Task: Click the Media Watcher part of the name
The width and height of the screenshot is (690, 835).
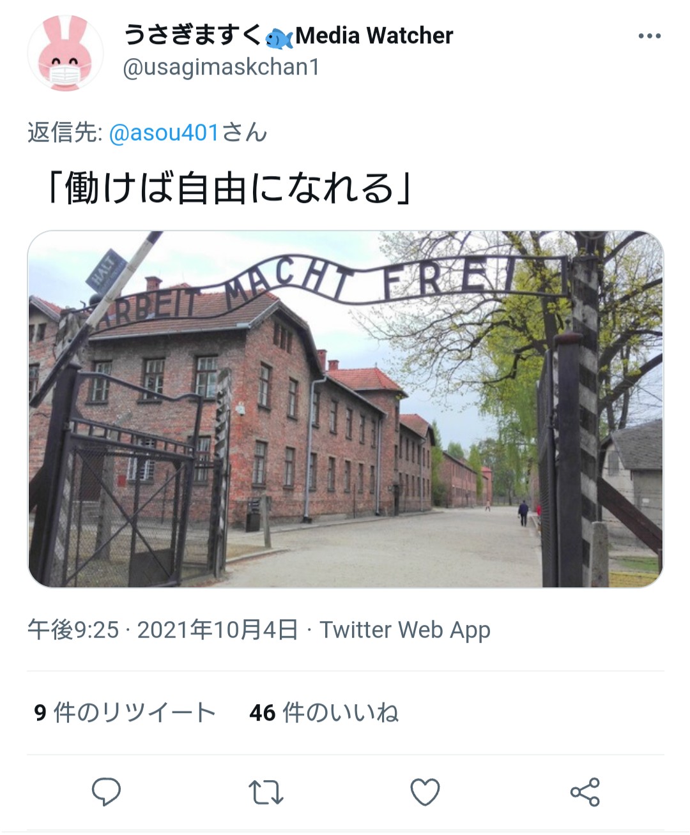Action: point(374,36)
